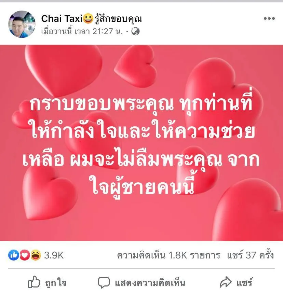Open the 1.8K comments list
The width and height of the screenshot is (283, 295).
click(x=169, y=255)
